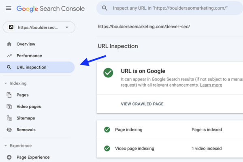Open the hamburger main menu
The height and width of the screenshot is (162, 243).
(9, 8)
